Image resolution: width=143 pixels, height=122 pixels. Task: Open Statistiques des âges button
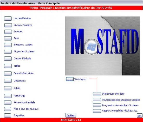coord(97,94)
